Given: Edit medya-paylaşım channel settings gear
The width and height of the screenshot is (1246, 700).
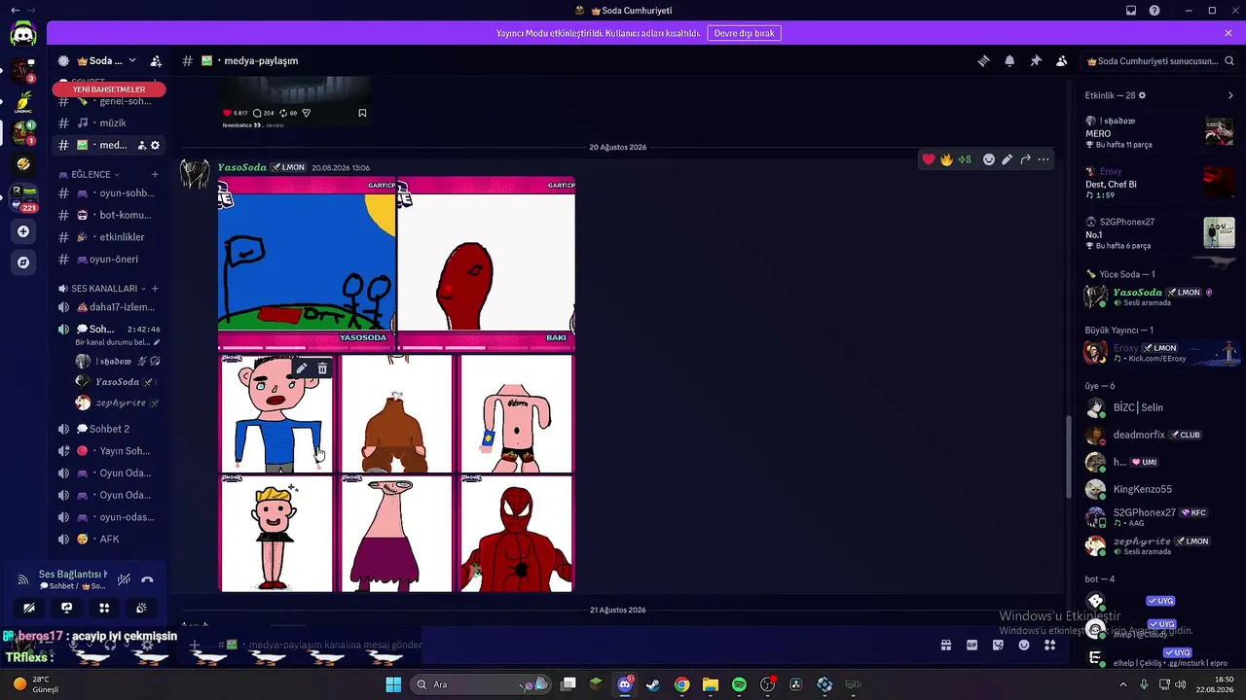Looking at the screenshot, I should 155,145.
